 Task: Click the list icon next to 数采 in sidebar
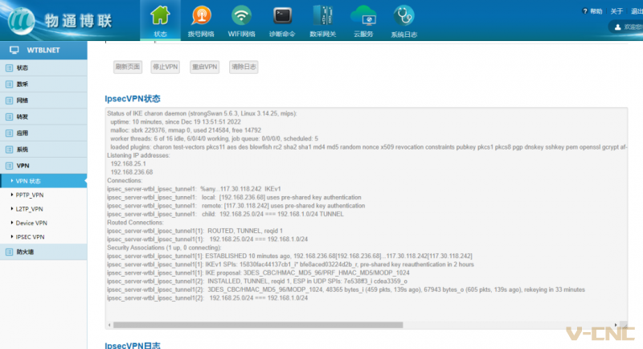(9, 84)
